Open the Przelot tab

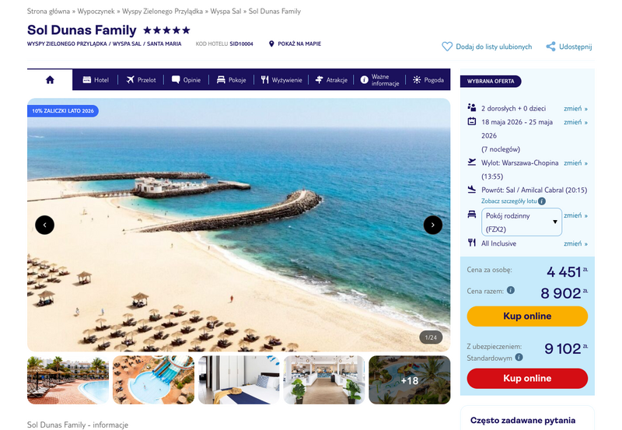coord(142,80)
